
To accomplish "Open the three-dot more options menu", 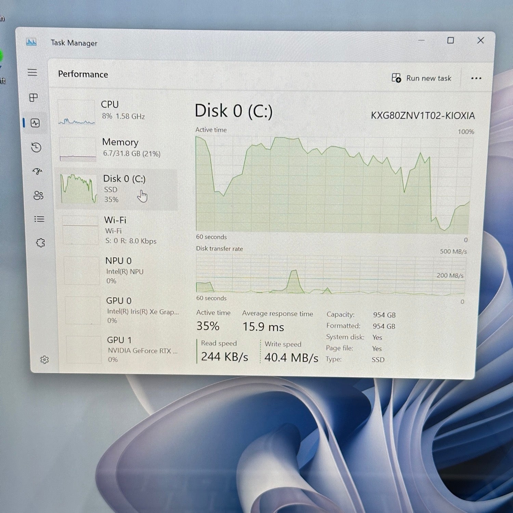I will point(476,78).
